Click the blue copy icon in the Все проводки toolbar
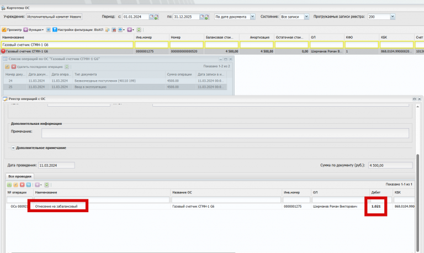 tap(28, 185)
